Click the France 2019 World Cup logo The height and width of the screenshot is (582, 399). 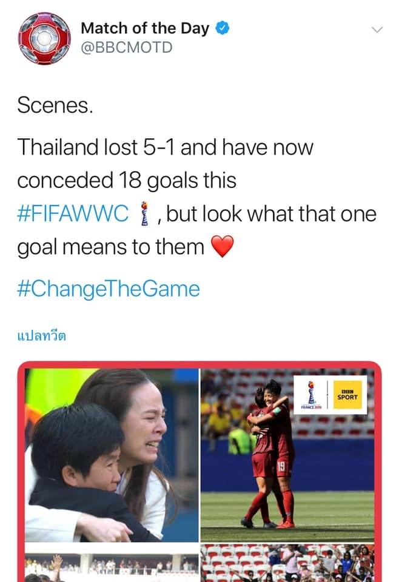[x=312, y=395]
